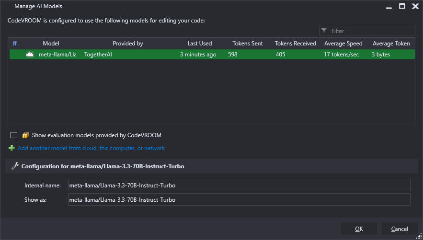Click the pause icon column header
Viewport: 423px width, 240px height.
(15, 44)
